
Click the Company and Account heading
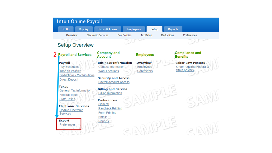tap(108, 55)
